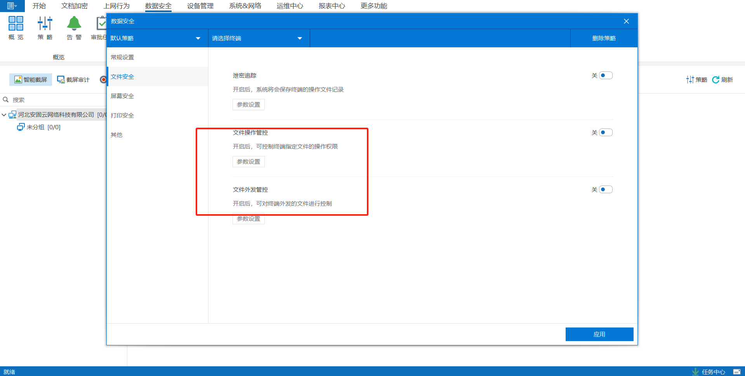Click the company organization tree icon
Image resolution: width=745 pixels, height=376 pixels.
tap(12, 114)
